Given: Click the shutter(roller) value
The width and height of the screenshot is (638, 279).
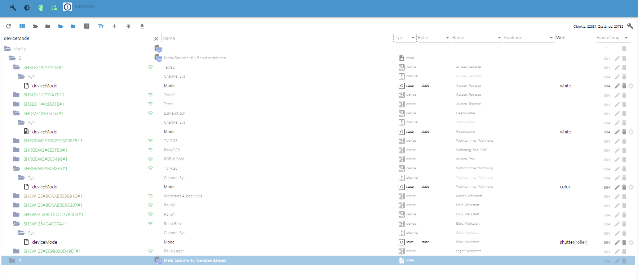Looking at the screenshot, I should pos(573,242).
